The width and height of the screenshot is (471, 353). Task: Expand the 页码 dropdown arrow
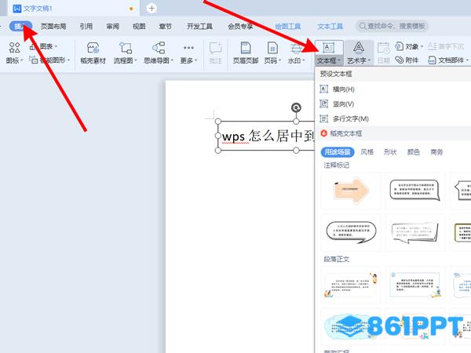[x=279, y=60]
